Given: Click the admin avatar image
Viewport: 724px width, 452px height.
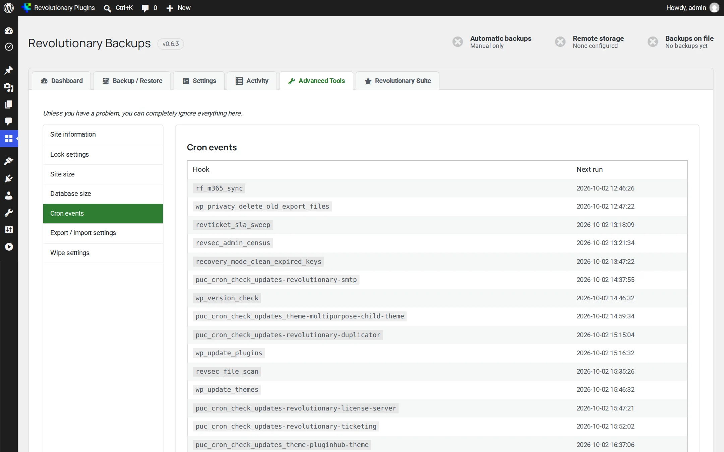Looking at the screenshot, I should pyautogui.click(x=714, y=8).
